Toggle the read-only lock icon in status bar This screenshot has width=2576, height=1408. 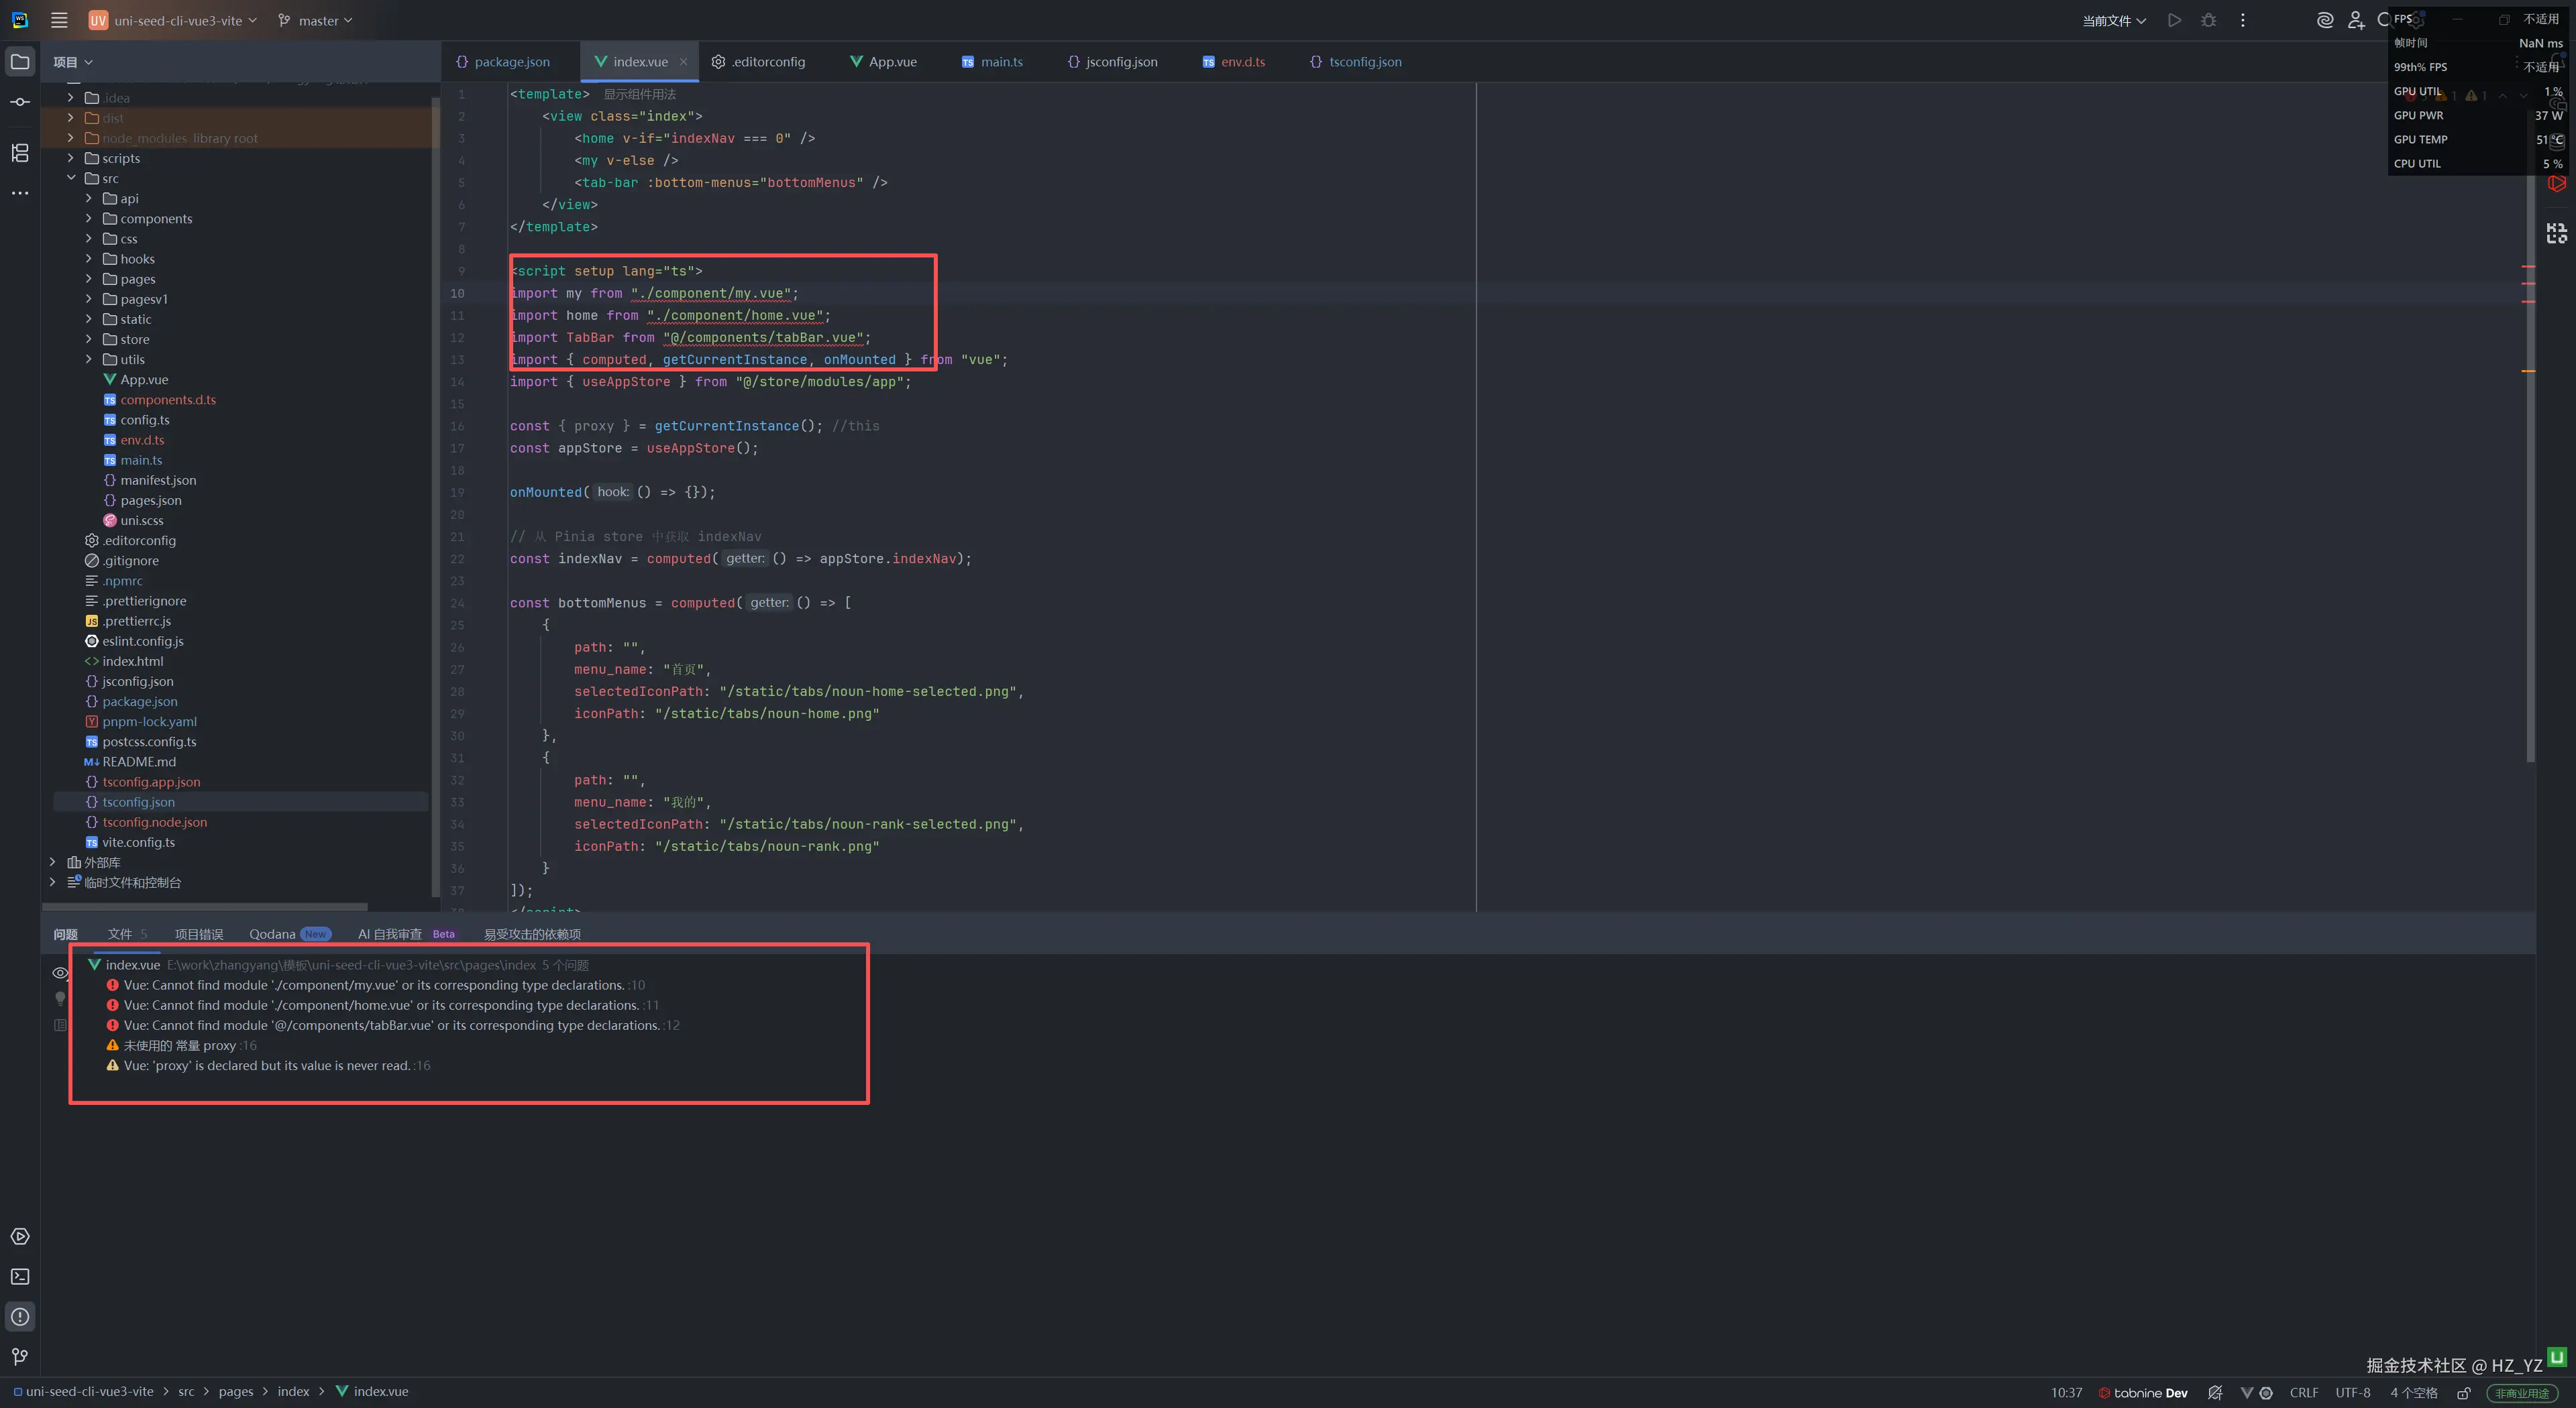click(x=2464, y=1392)
